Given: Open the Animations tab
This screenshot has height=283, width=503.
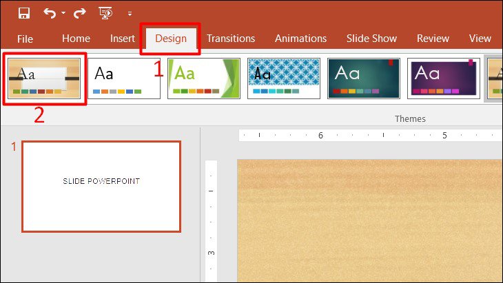Looking at the screenshot, I should (x=300, y=39).
